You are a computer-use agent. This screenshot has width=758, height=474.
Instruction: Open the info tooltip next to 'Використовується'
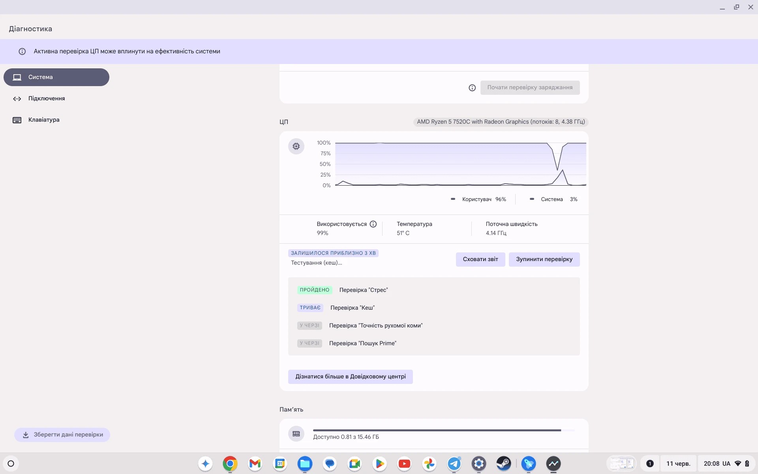373,224
